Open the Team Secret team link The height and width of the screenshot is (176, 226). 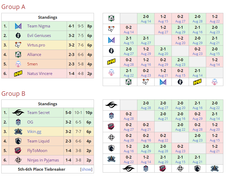38,113
